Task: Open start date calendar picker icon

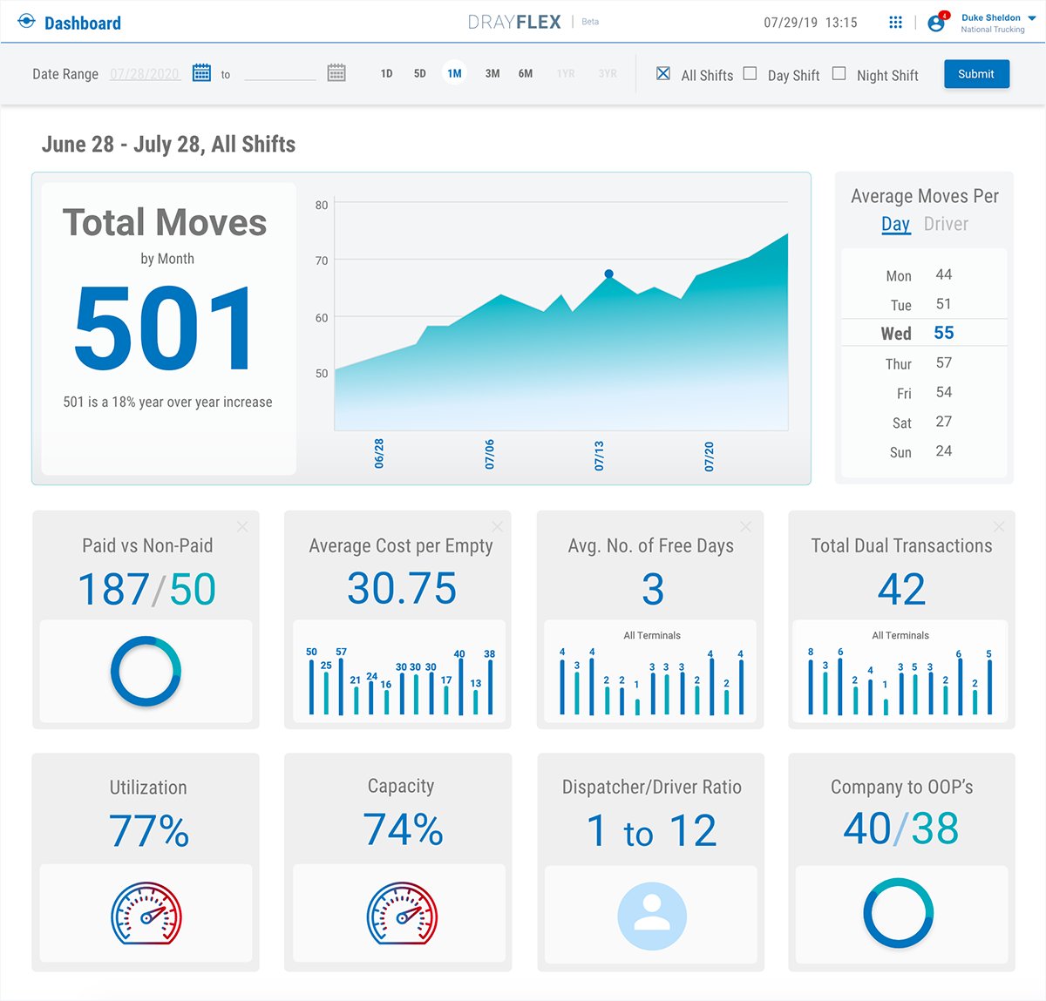Action: coord(201,73)
